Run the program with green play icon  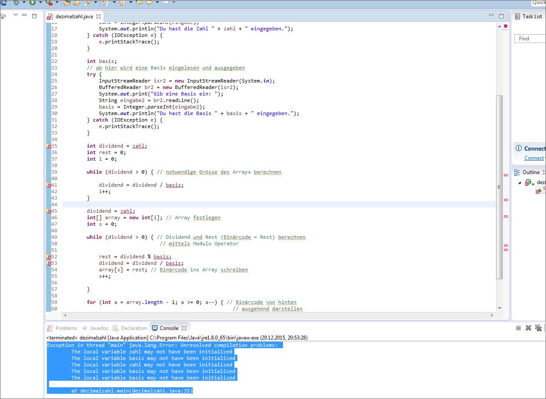pyautogui.click(x=33, y=3)
